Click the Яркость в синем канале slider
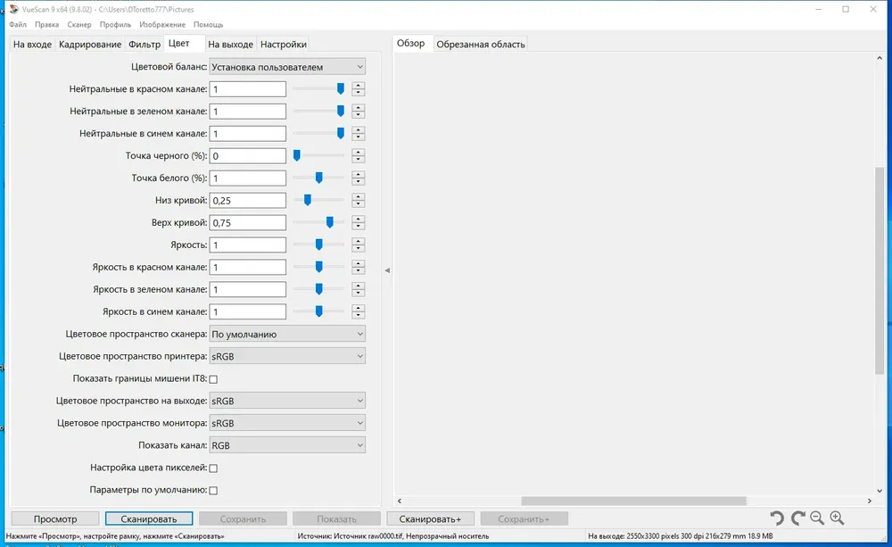 (318, 311)
